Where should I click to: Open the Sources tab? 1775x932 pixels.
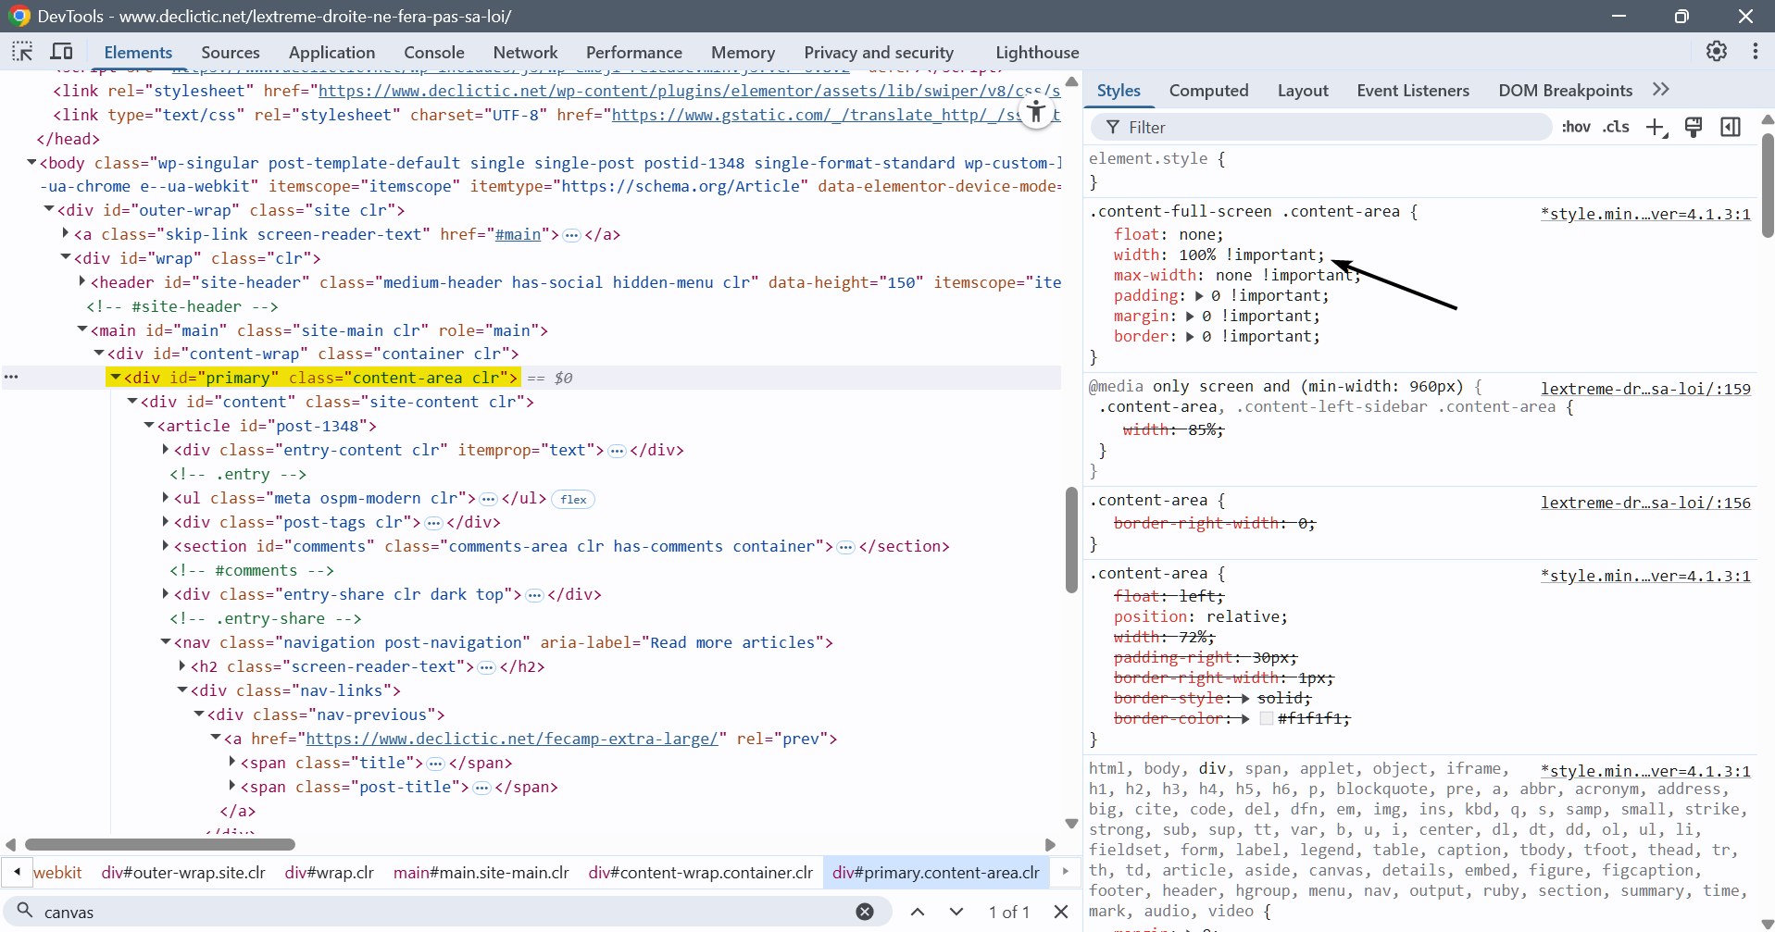(x=231, y=53)
